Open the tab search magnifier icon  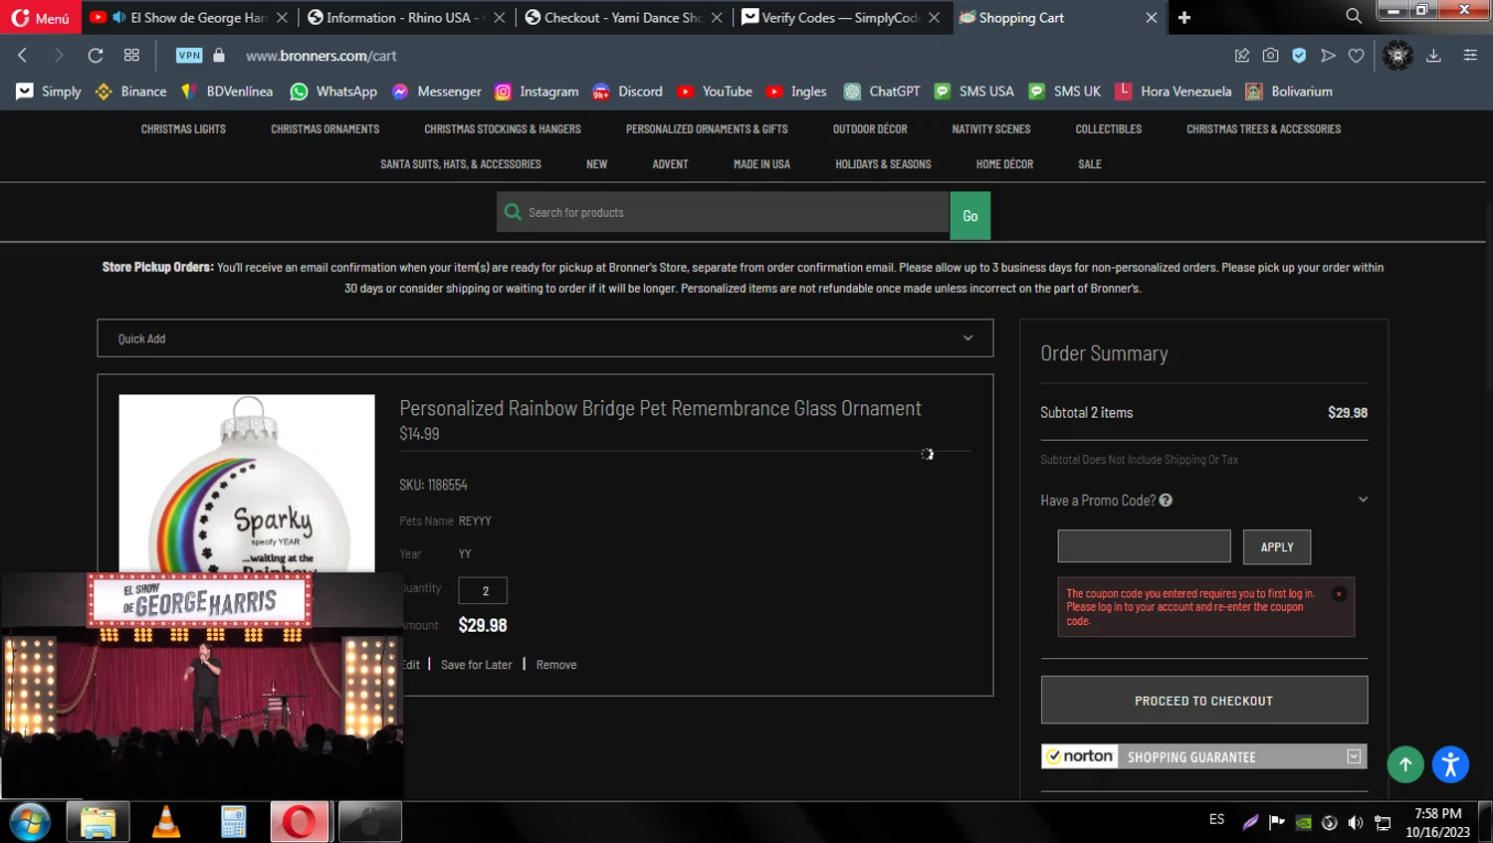coord(1354,17)
